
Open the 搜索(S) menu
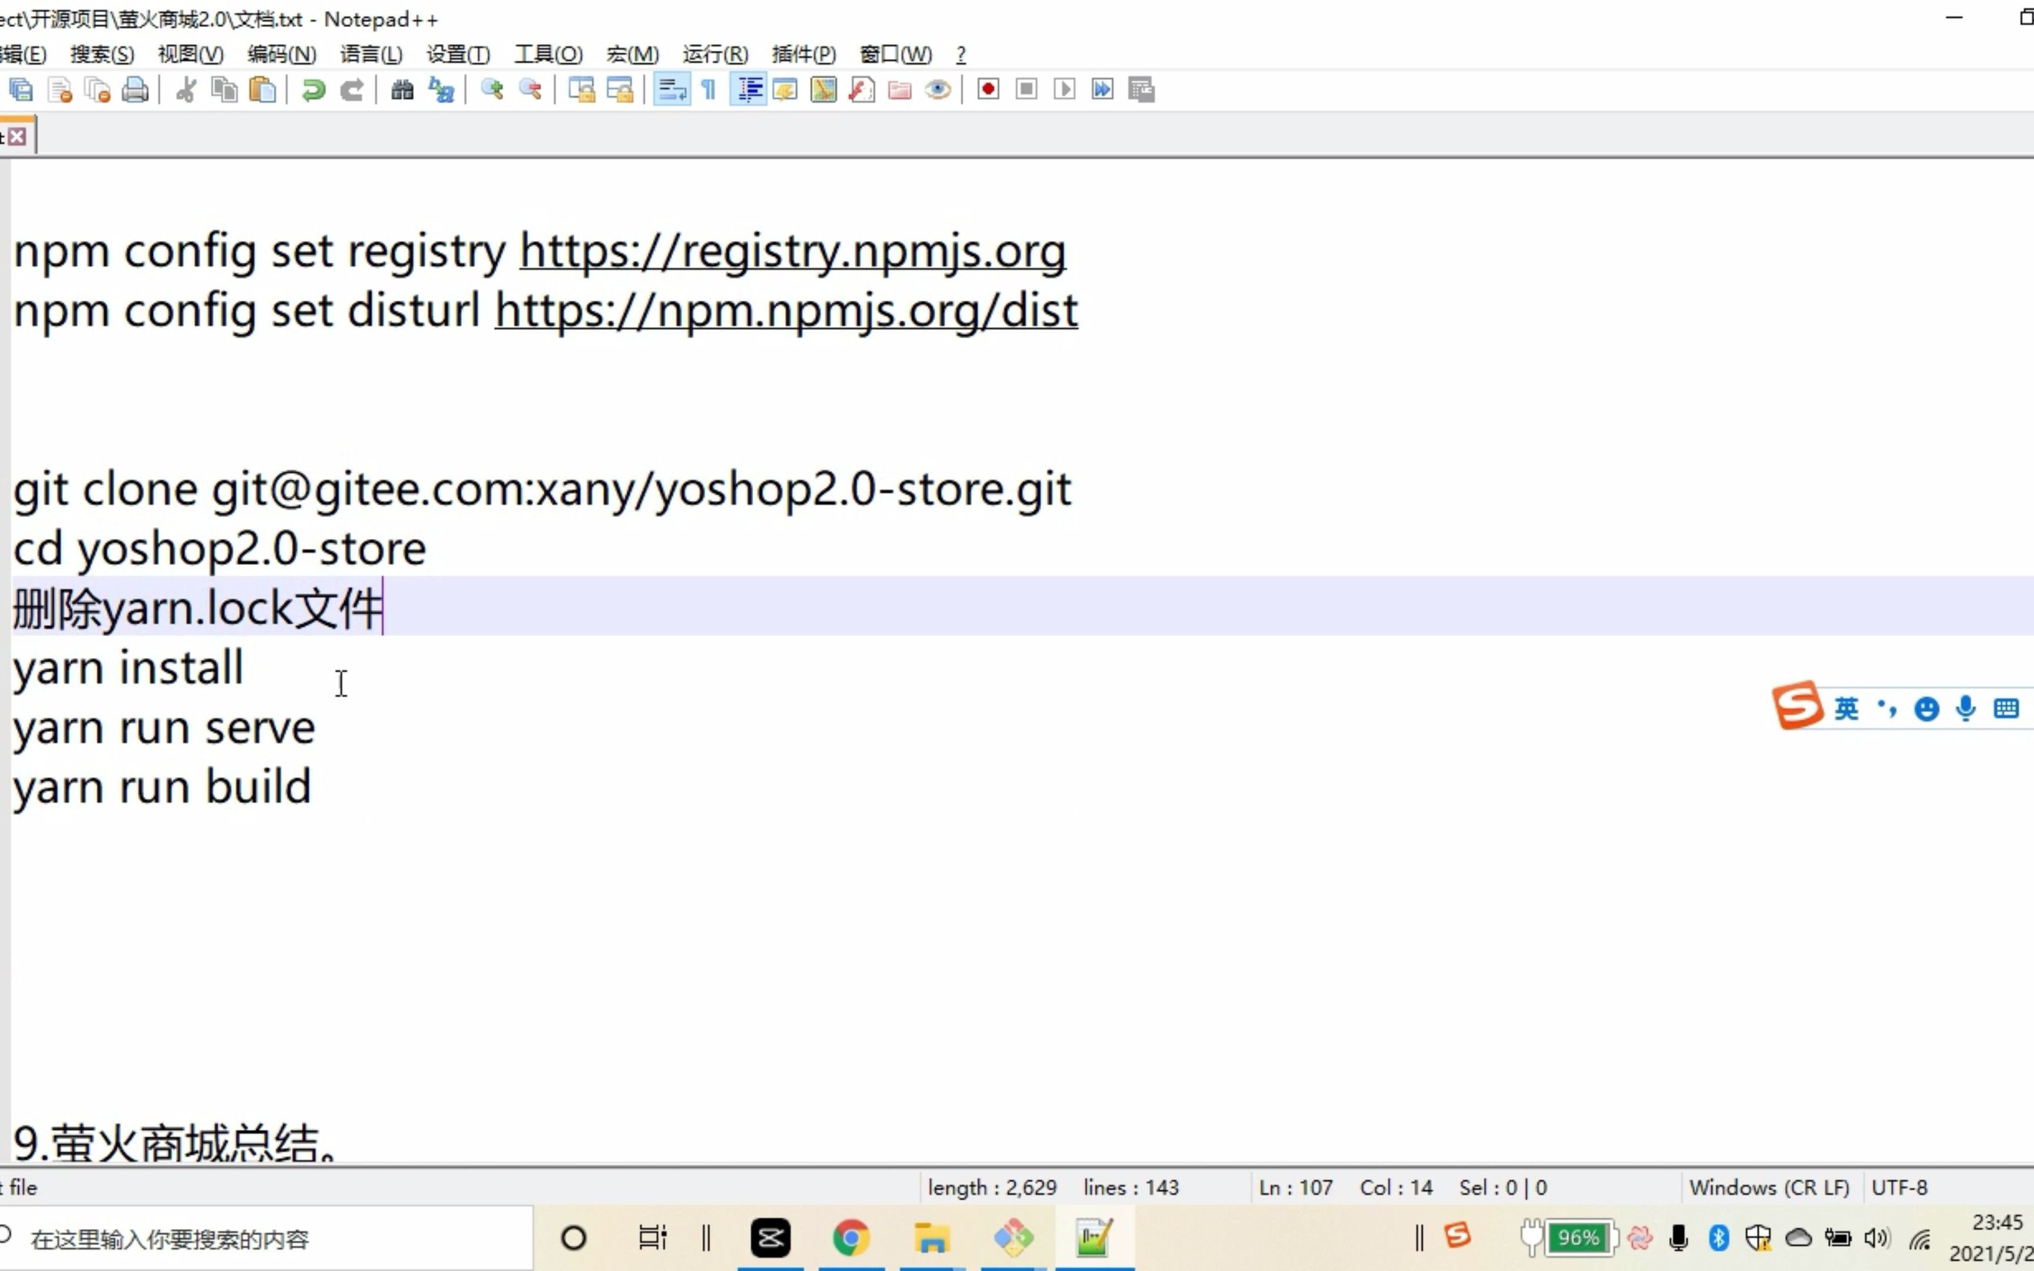(102, 55)
